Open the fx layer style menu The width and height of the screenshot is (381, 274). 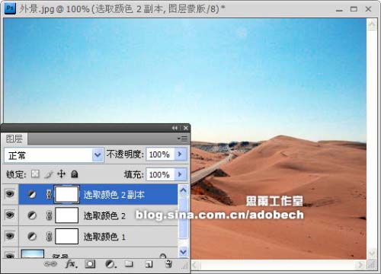pyautogui.click(x=71, y=264)
